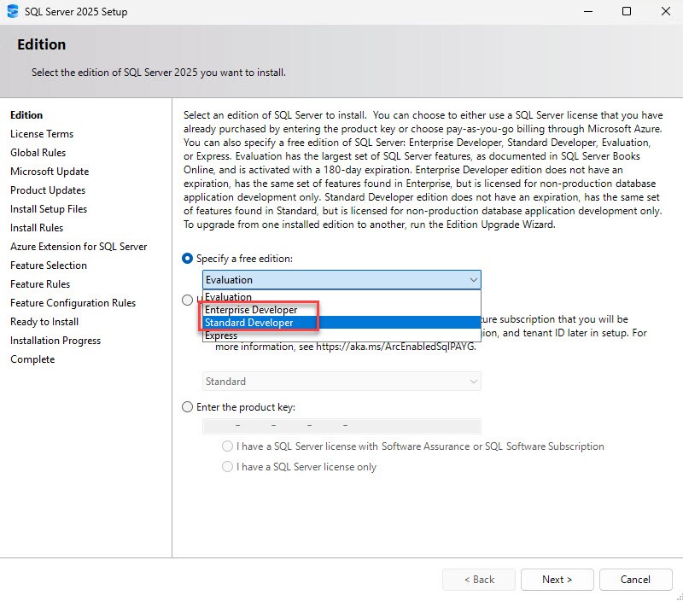683x601 pixels.
Task: Select the Software Assurance license option
Action: 228,446
